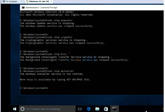Open Task View from the taskbar
The image size is (165, 112).
point(80,109)
